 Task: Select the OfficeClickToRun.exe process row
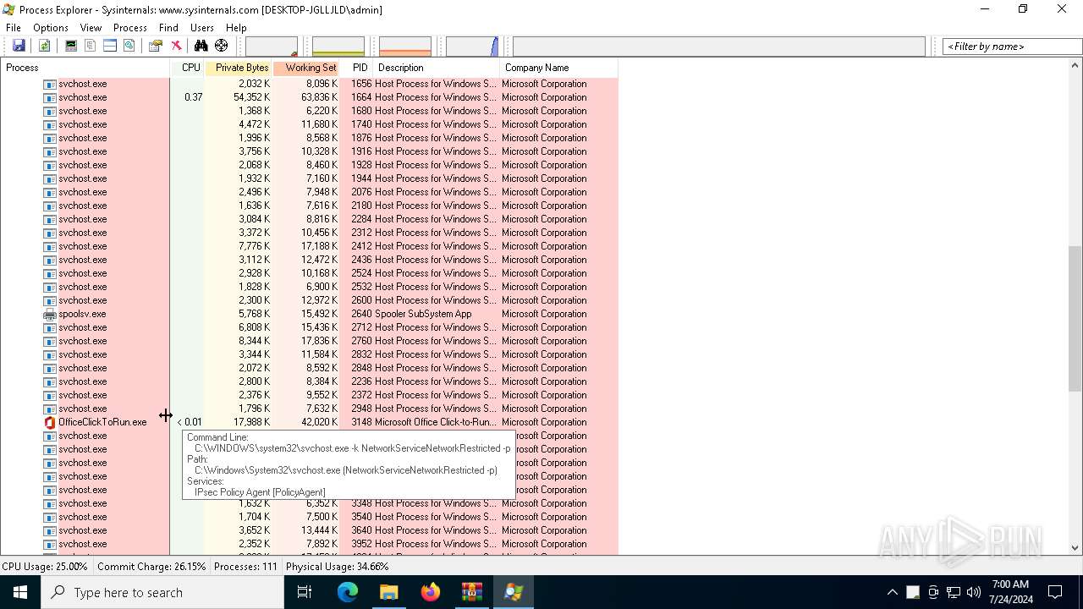(x=309, y=422)
